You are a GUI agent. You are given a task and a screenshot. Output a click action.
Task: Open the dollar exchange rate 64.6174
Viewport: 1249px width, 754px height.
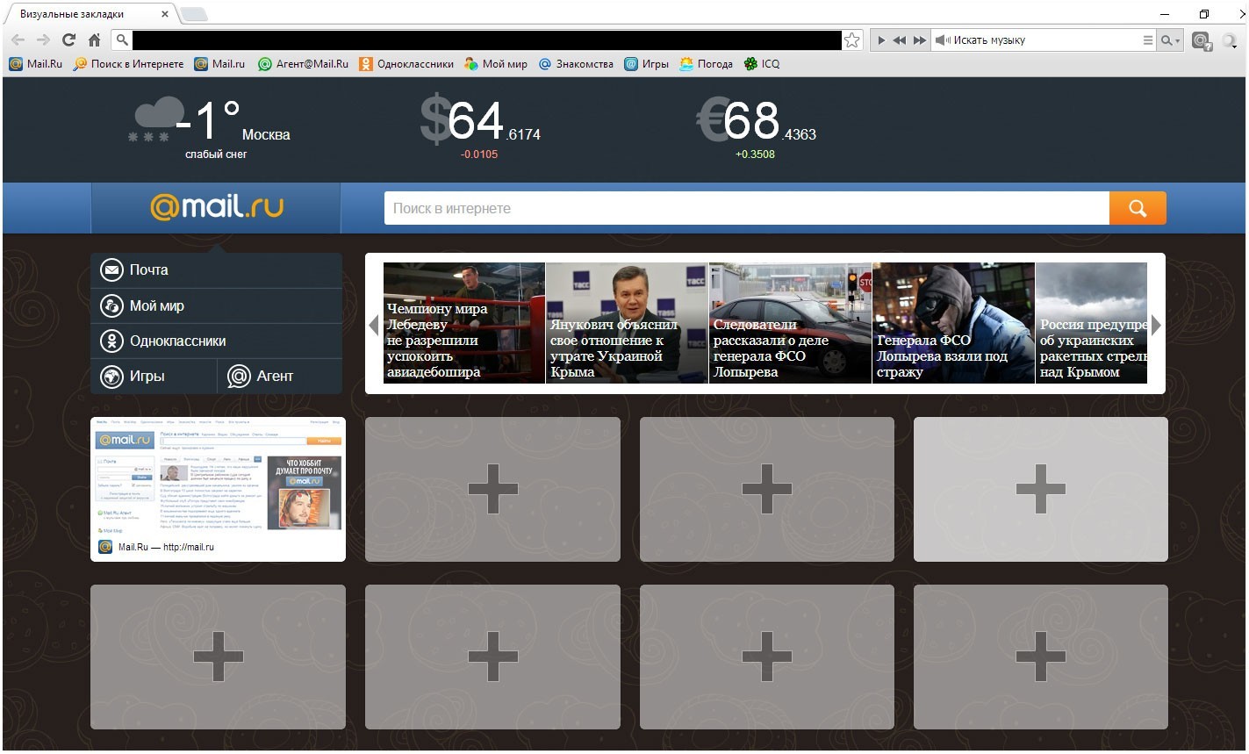pyautogui.click(x=479, y=121)
